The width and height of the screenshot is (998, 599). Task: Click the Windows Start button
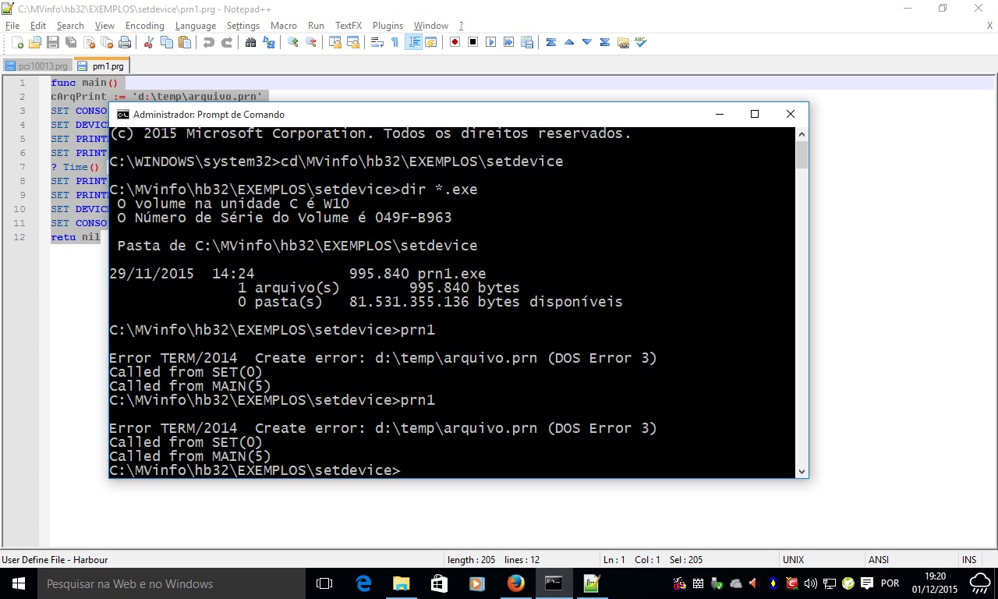click(19, 583)
